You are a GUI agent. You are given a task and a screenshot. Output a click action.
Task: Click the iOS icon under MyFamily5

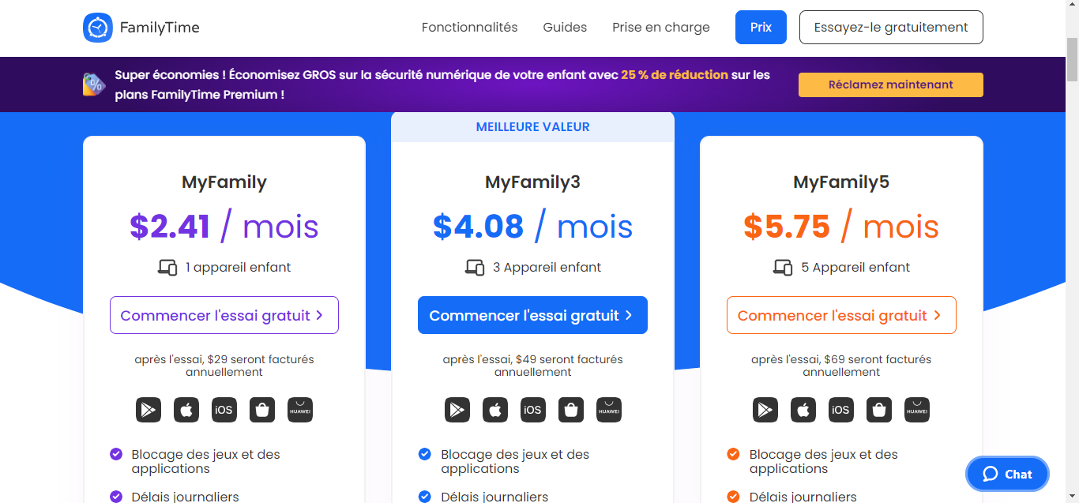[x=840, y=410]
